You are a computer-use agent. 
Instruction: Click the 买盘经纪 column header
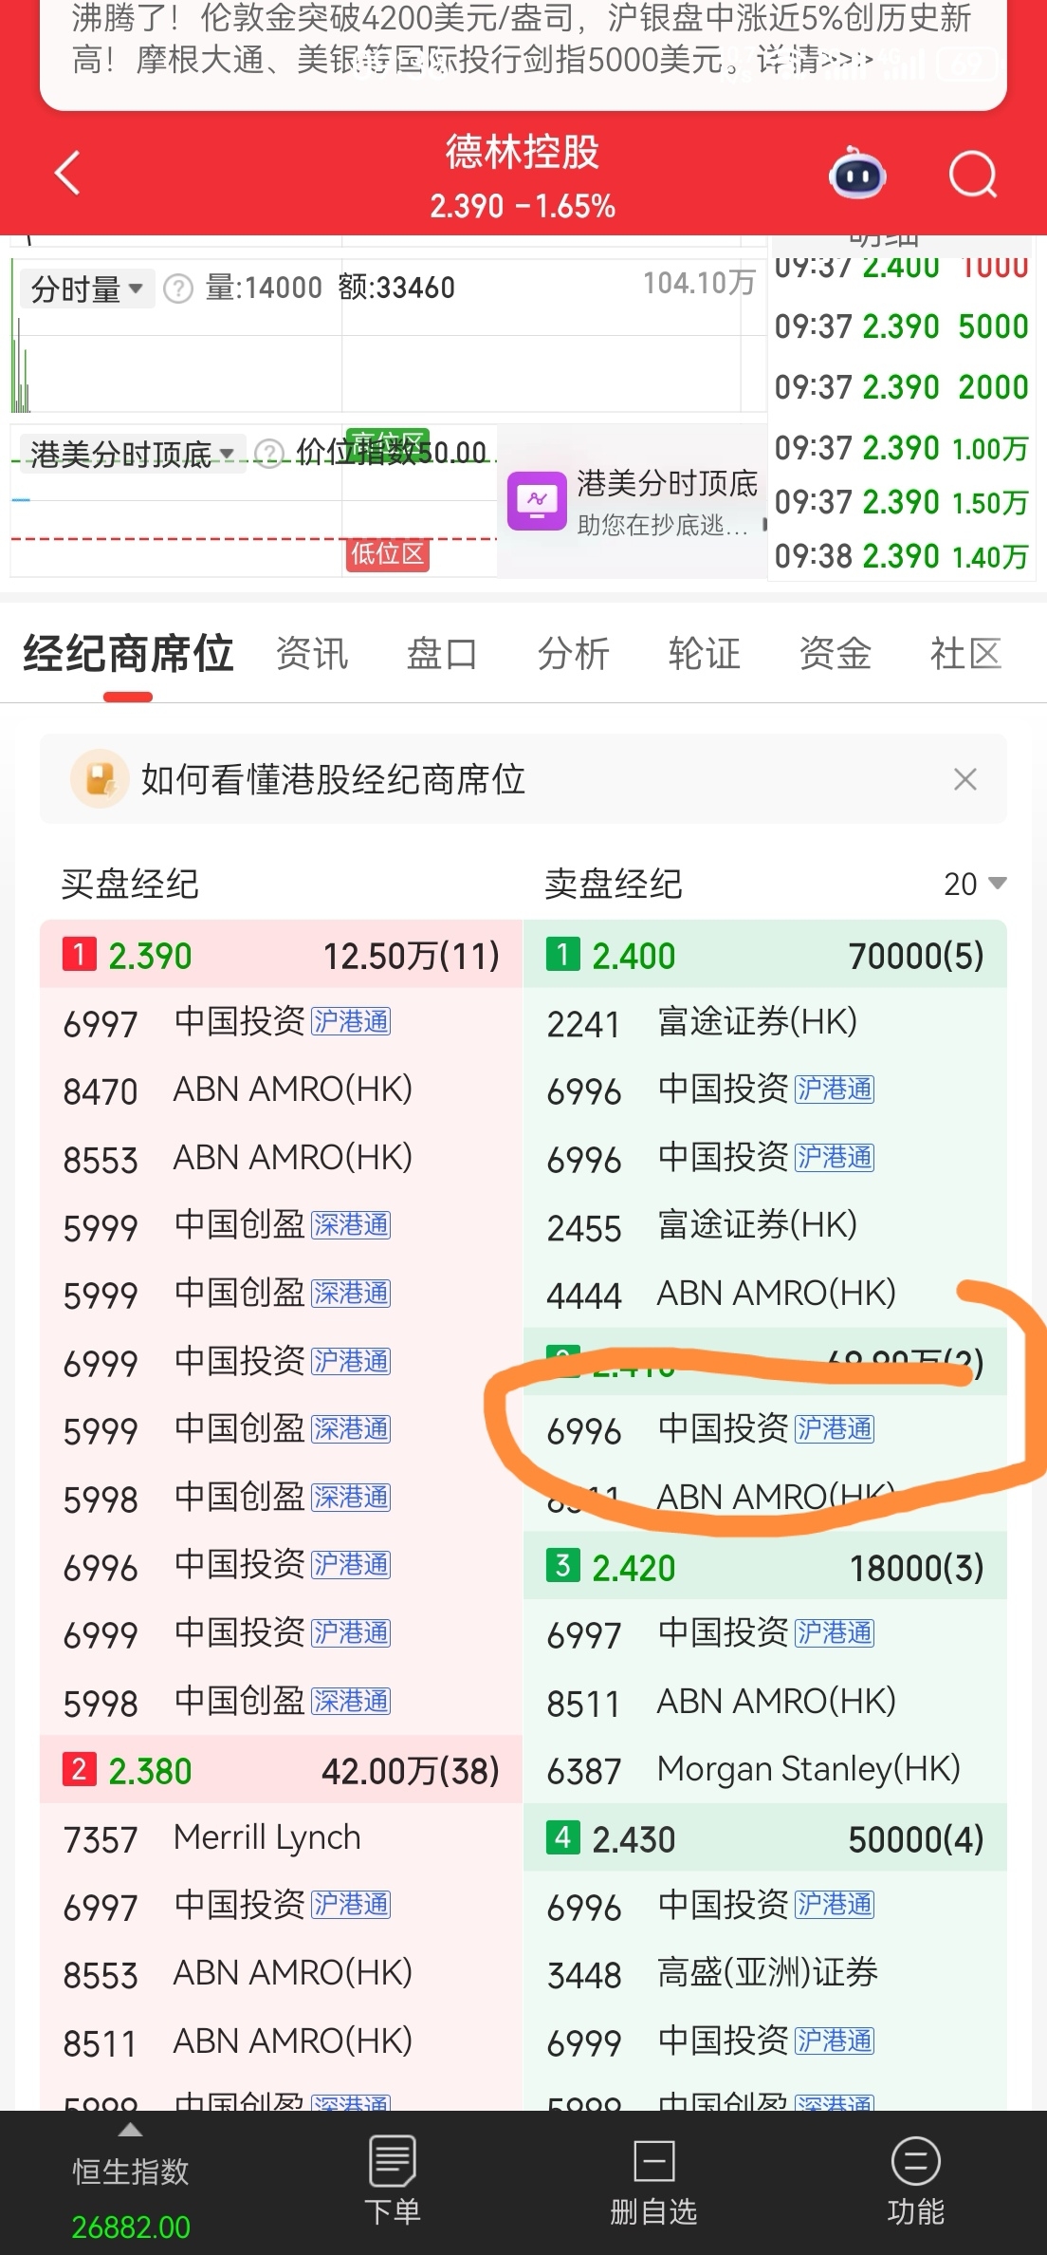tap(130, 884)
